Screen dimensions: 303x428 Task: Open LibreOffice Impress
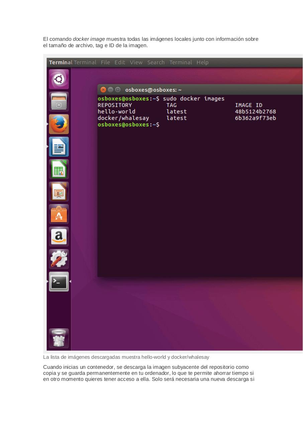coord(59,192)
